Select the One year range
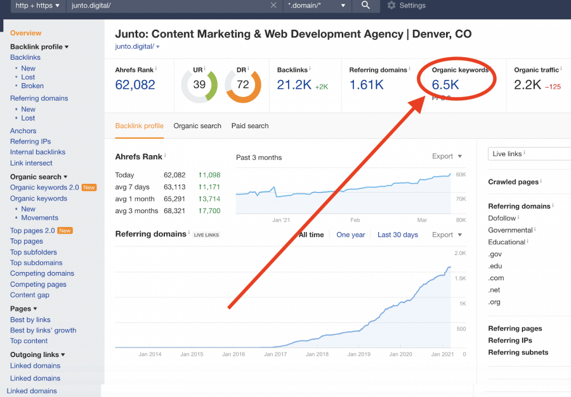The width and height of the screenshot is (571, 397). [x=351, y=235]
